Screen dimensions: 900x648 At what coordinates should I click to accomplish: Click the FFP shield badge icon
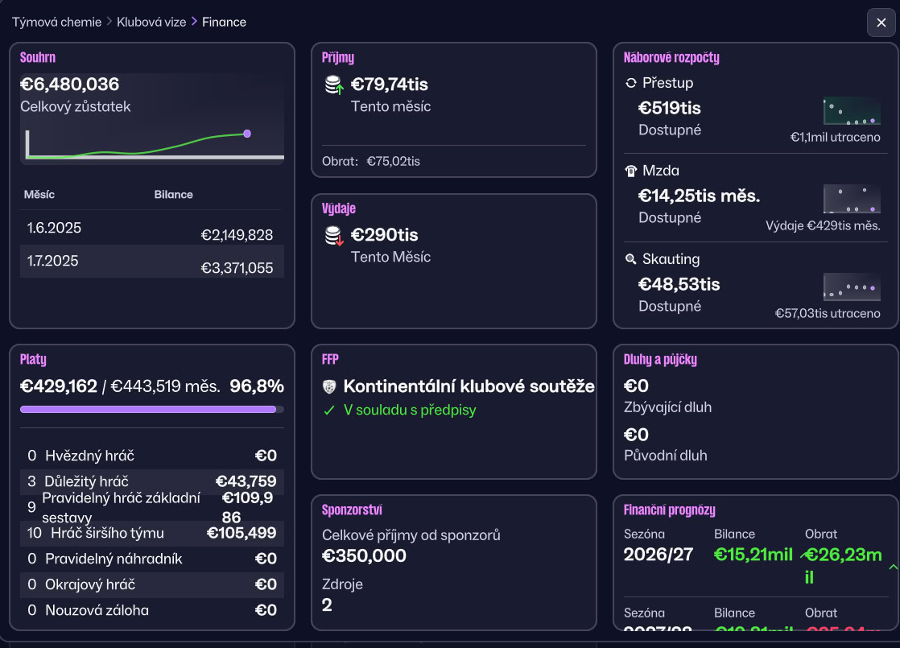(x=329, y=387)
